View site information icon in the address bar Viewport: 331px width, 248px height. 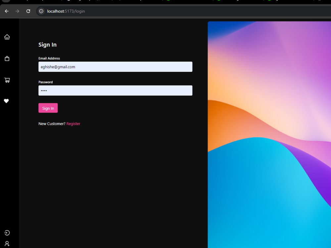[41, 11]
